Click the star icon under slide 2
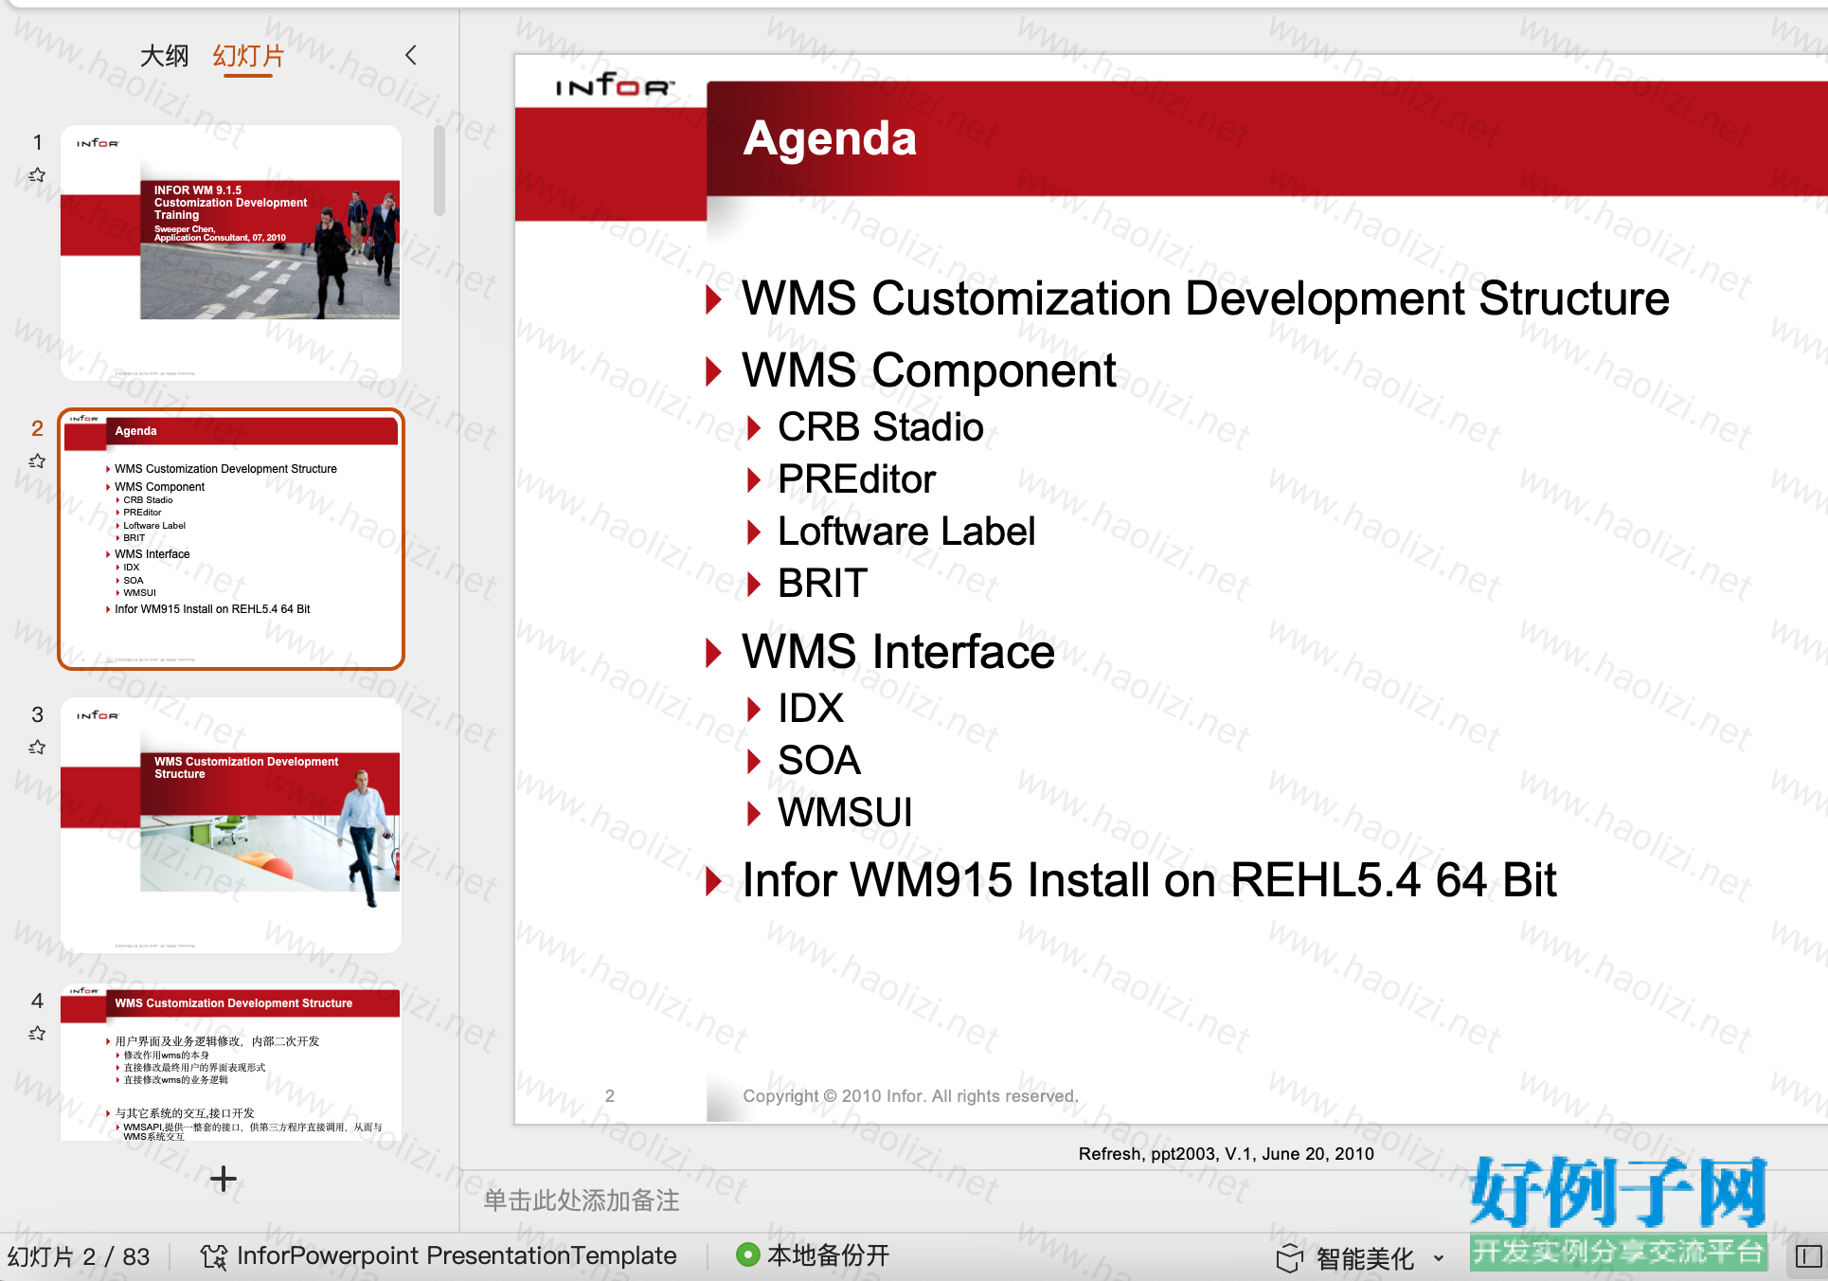 click(x=37, y=461)
